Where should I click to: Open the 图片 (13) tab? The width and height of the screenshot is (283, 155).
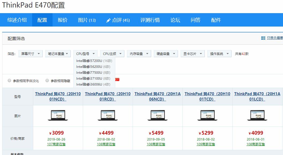[x=86, y=20]
